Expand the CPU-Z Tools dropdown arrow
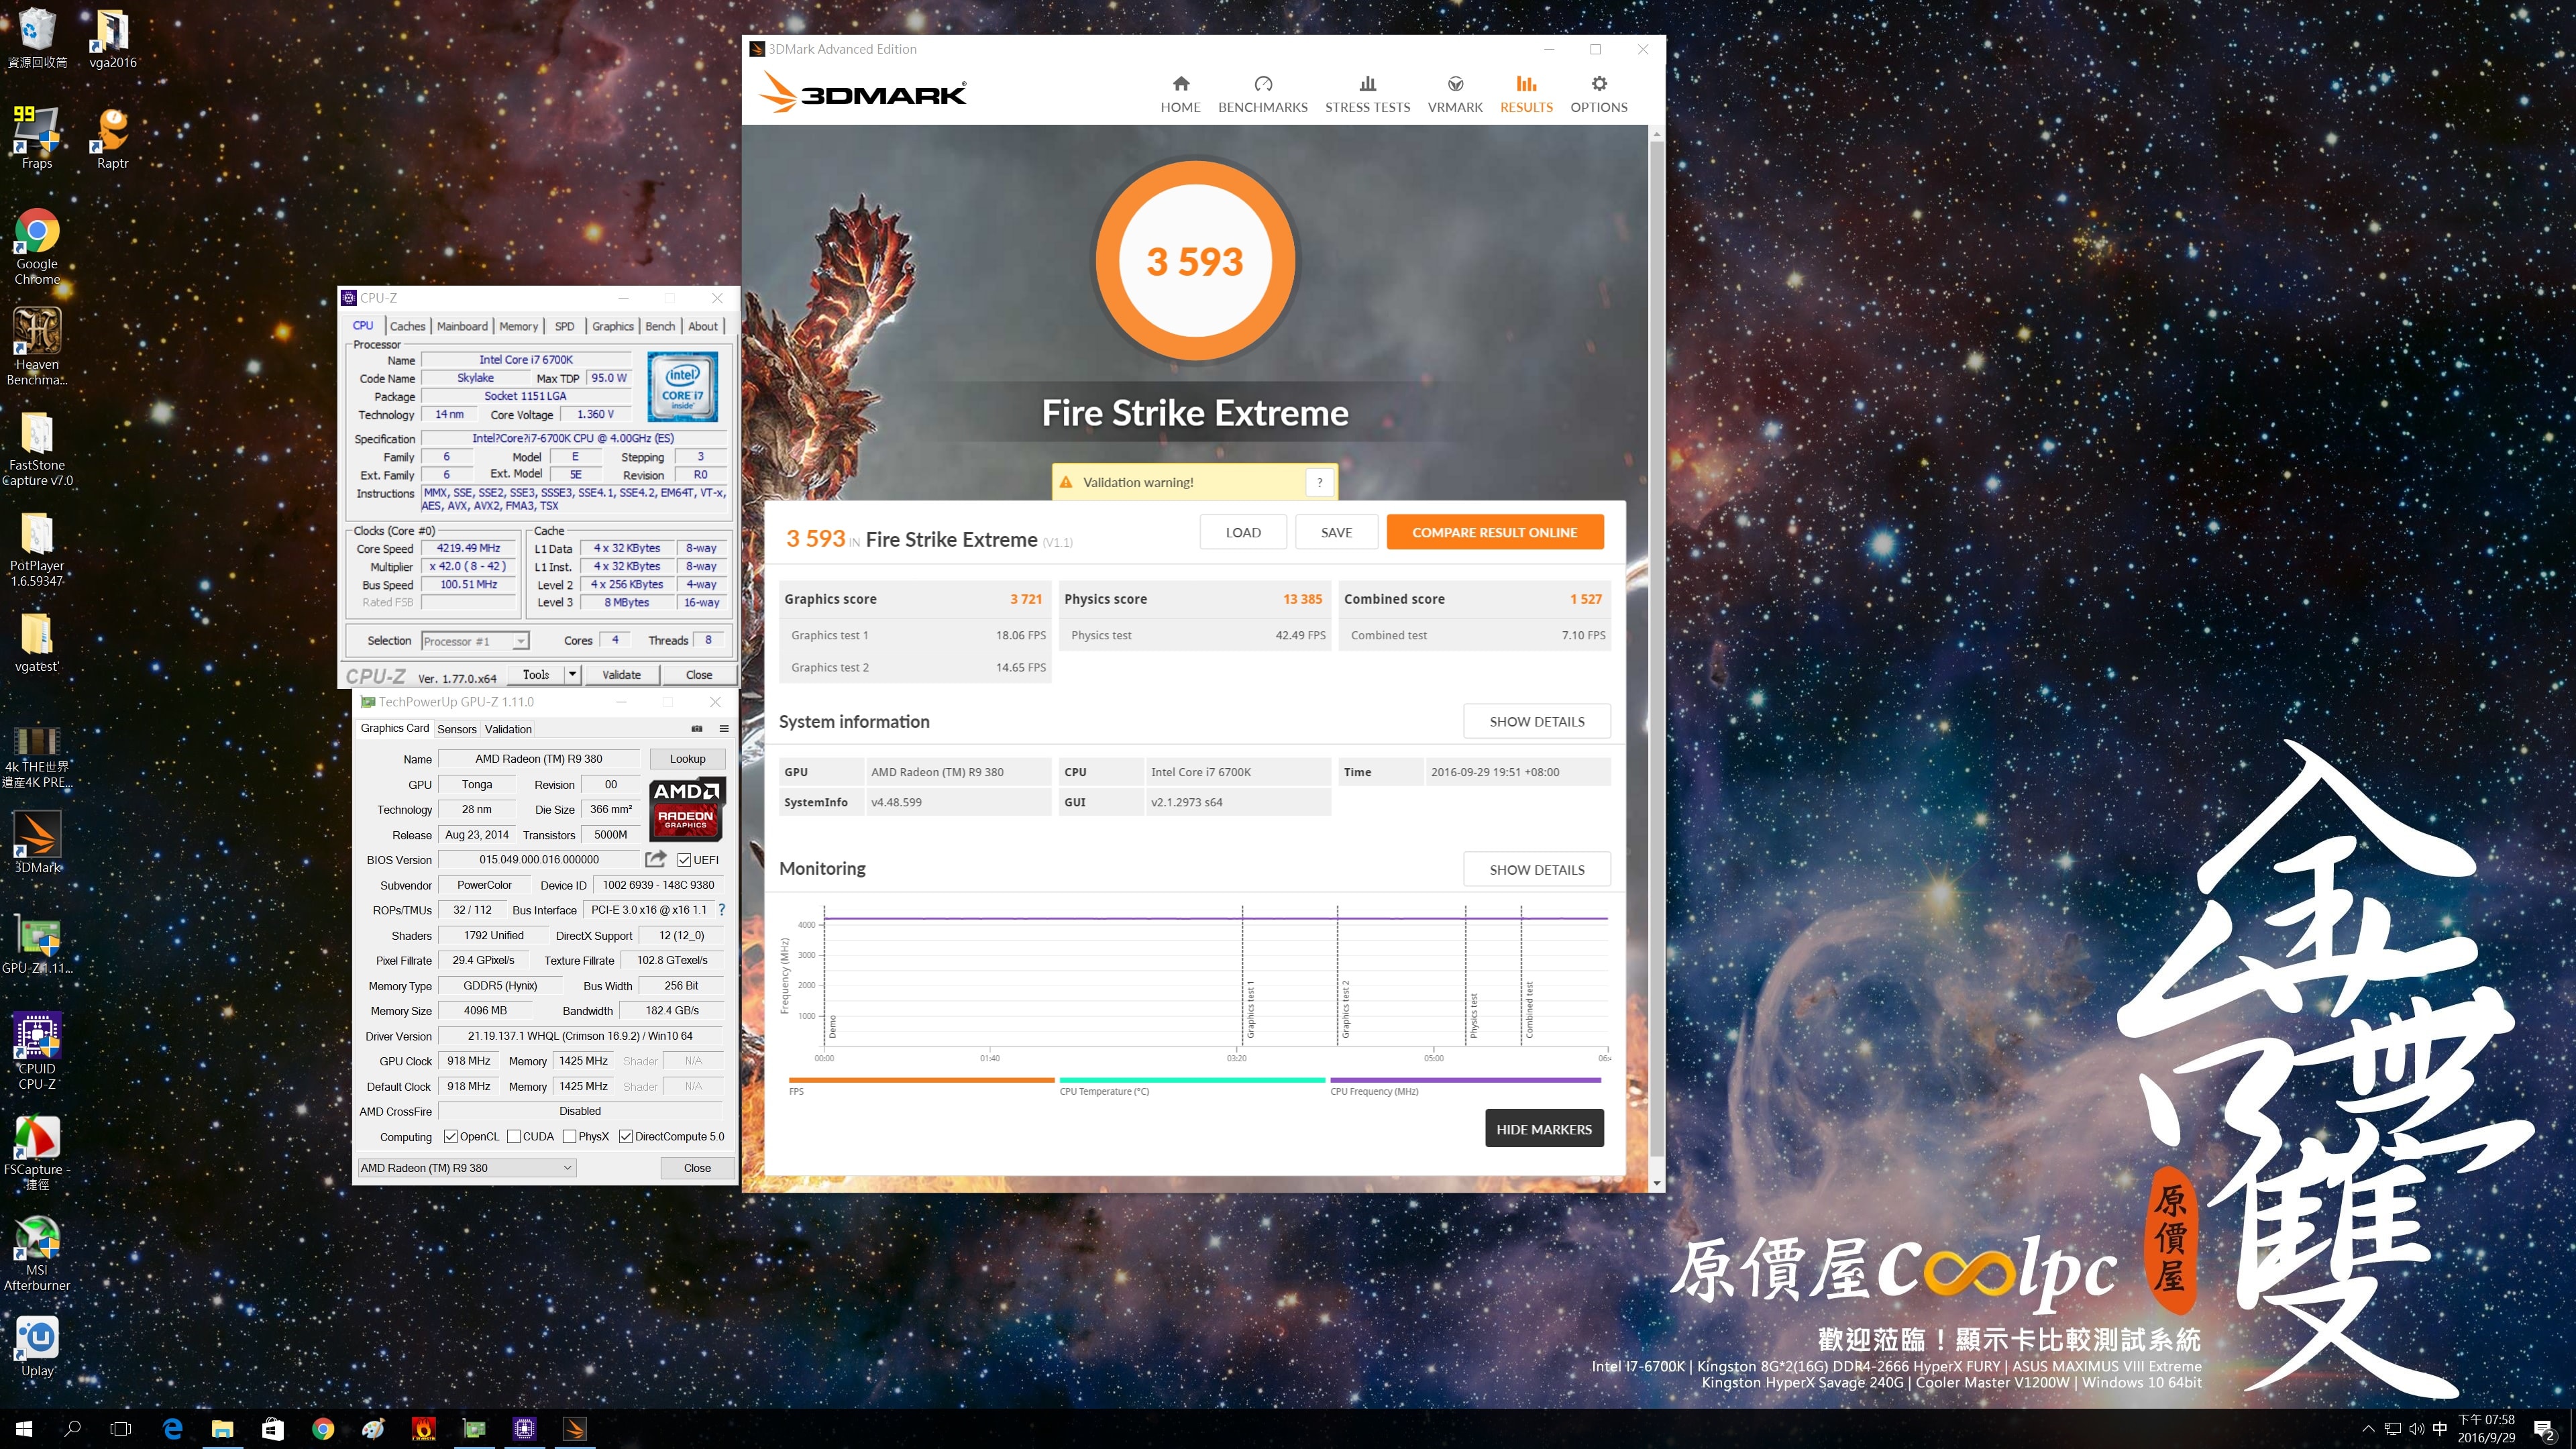Image resolution: width=2576 pixels, height=1449 pixels. coord(572,675)
